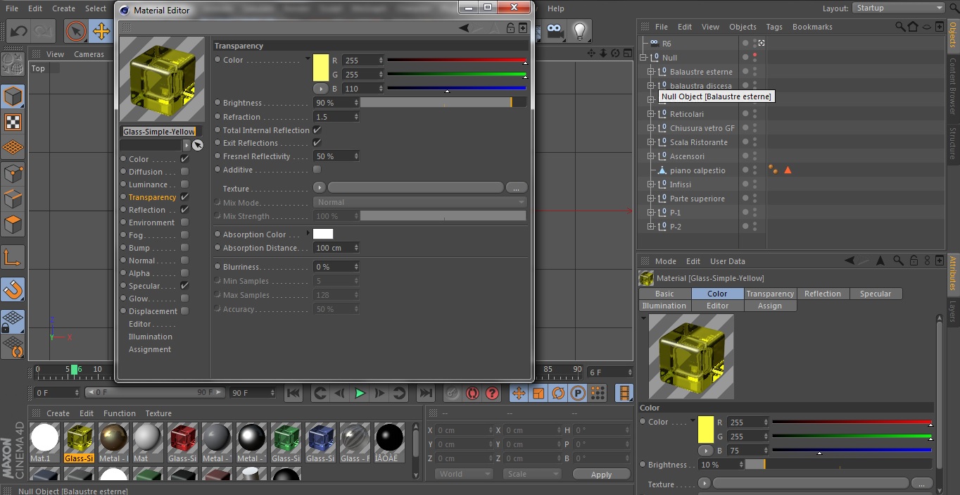The width and height of the screenshot is (960, 495).
Task: Expand the Reticolari object tree
Action: tap(650, 114)
